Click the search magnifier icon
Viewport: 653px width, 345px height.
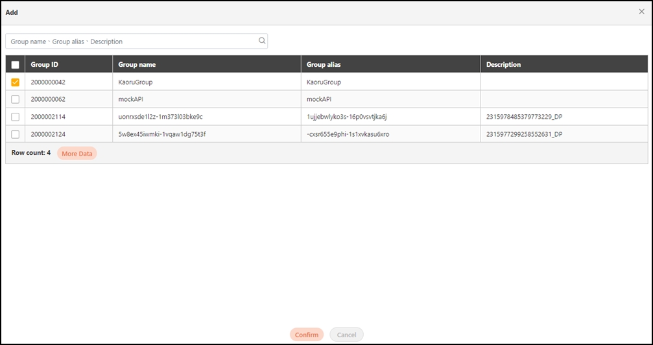pyautogui.click(x=262, y=41)
